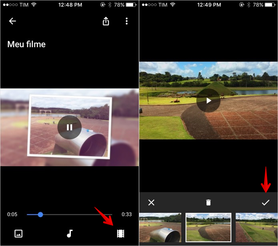Tap the 12:49 PM clock
Image resolution: width=278 pixels, height=246 pixels.
coord(209,5)
